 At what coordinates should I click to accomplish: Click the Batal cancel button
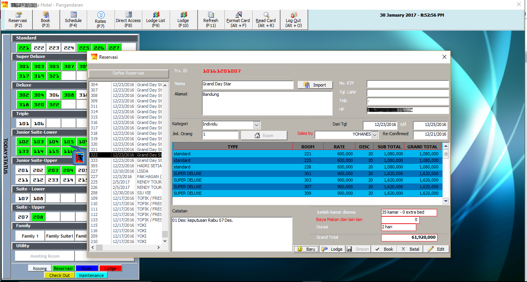[410, 249]
